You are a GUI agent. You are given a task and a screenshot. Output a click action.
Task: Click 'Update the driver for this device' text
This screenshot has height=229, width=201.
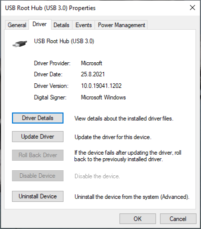(x=113, y=137)
